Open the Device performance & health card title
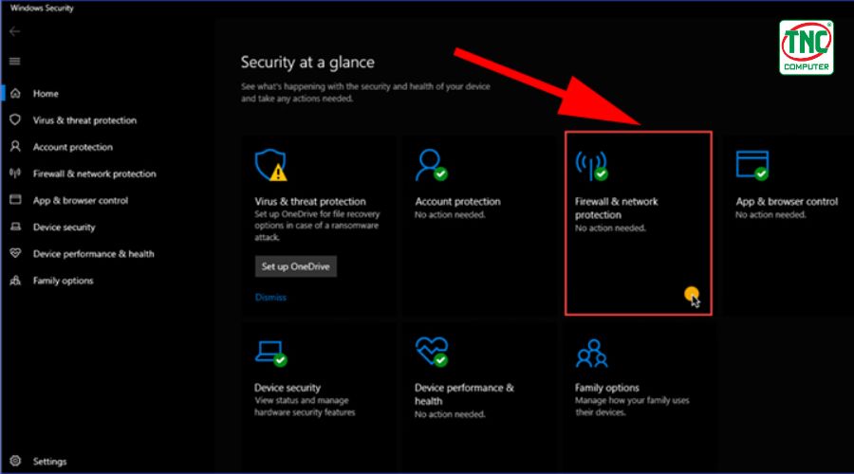The height and width of the screenshot is (474, 854). point(464,394)
